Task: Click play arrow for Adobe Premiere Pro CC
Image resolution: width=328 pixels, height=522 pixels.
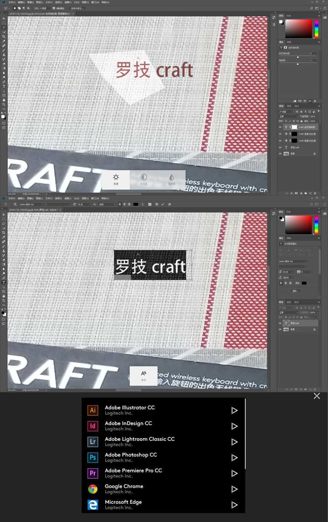Action: click(x=235, y=473)
